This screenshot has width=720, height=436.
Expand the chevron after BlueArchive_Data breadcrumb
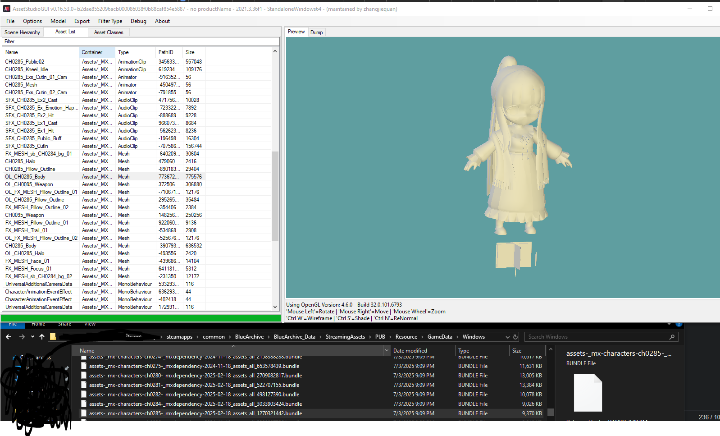(320, 337)
